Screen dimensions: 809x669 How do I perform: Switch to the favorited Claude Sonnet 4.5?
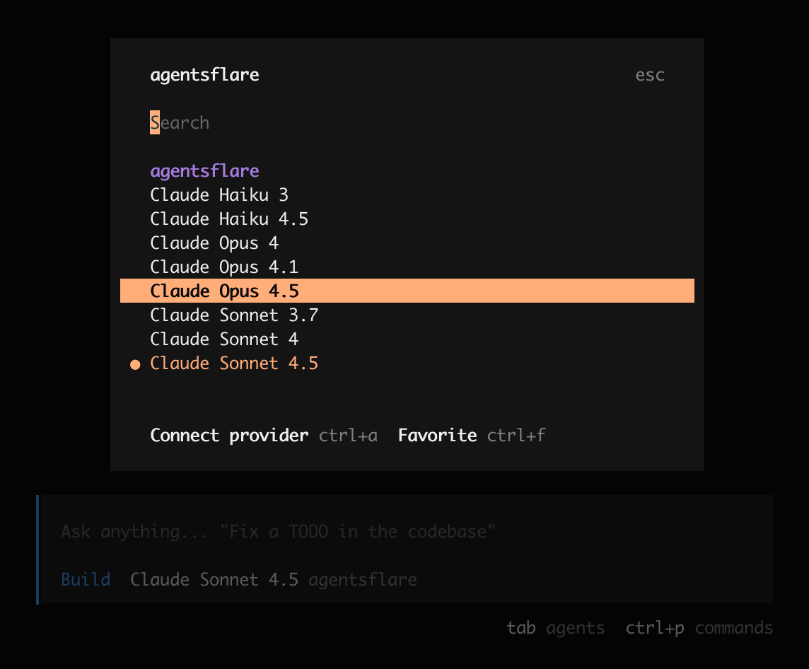click(234, 363)
